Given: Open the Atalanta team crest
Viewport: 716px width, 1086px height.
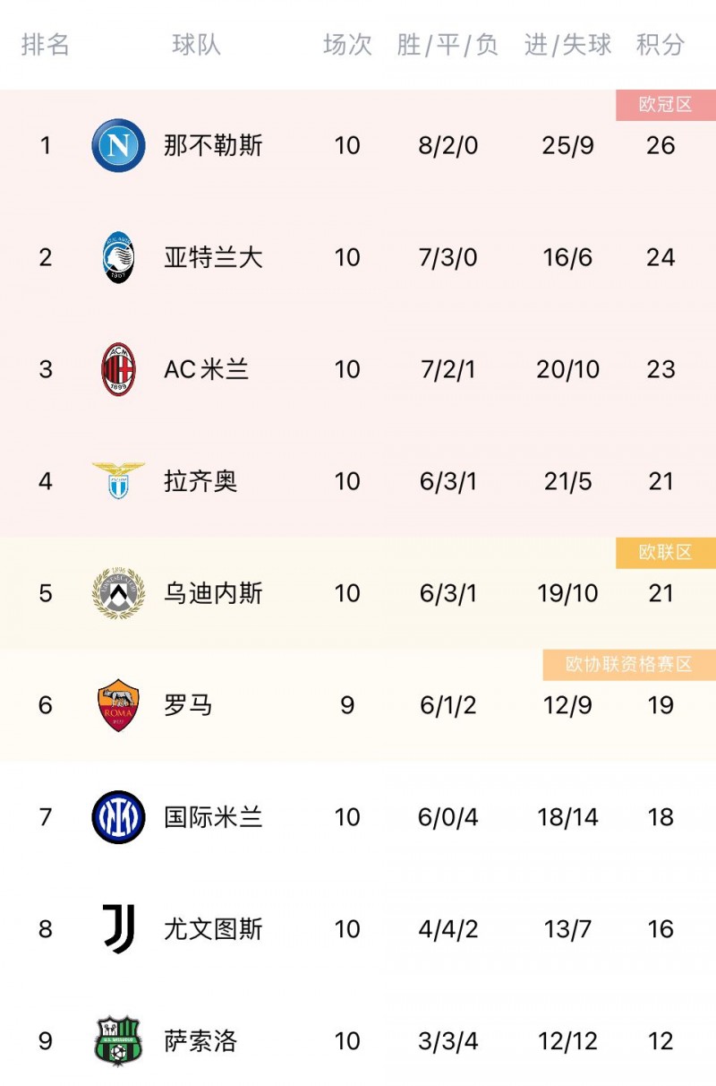Looking at the screenshot, I should [118, 257].
